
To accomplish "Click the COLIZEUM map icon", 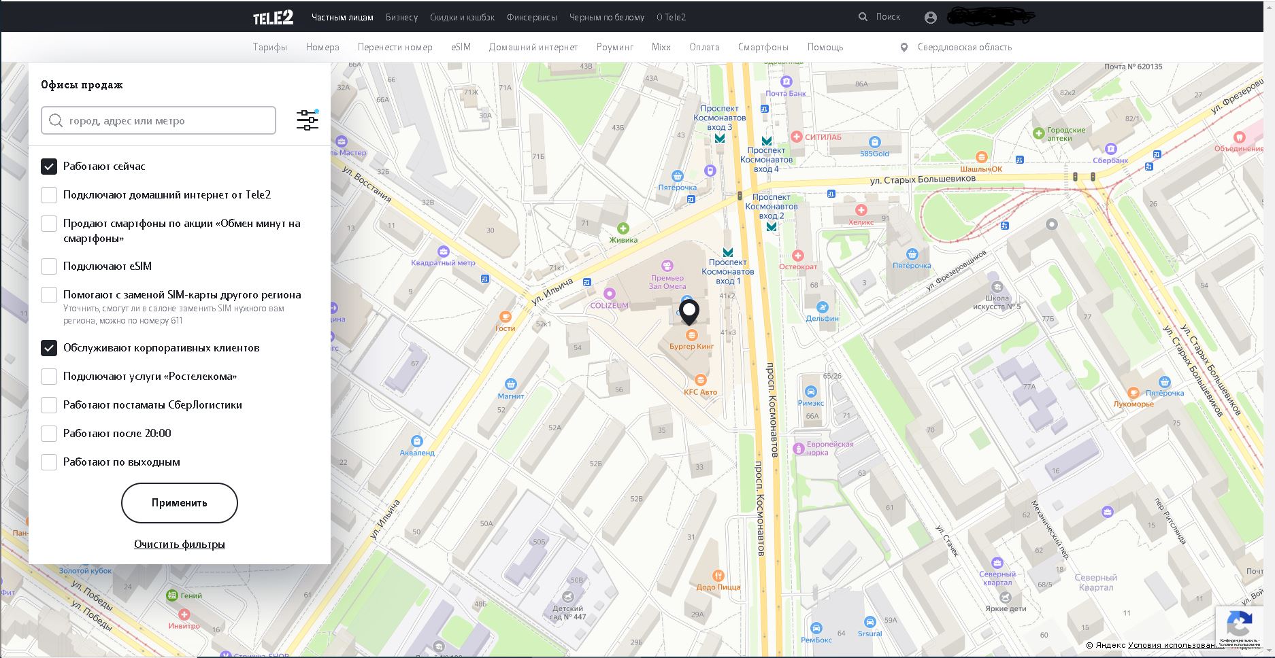I will point(610,294).
